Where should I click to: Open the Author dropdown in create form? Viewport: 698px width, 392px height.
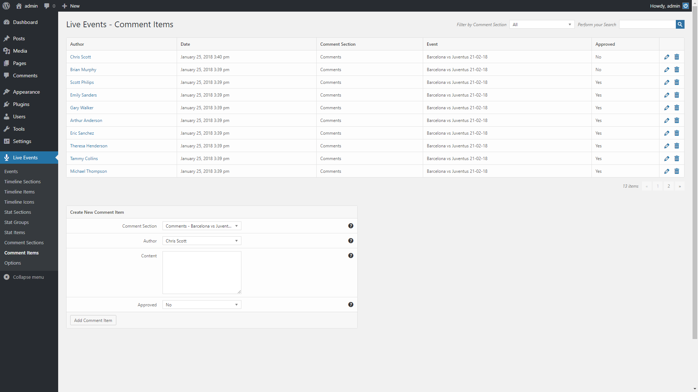tap(201, 241)
